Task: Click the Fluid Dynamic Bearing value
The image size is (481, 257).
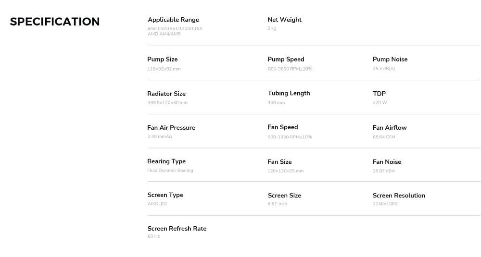Action: (x=170, y=171)
